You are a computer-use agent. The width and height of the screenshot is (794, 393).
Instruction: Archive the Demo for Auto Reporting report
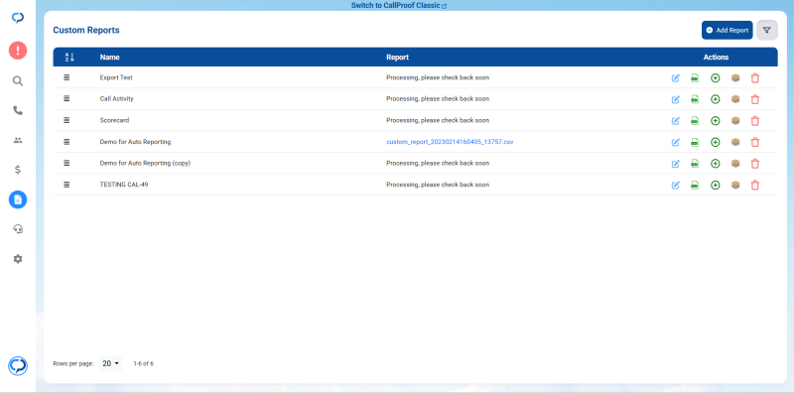(735, 142)
